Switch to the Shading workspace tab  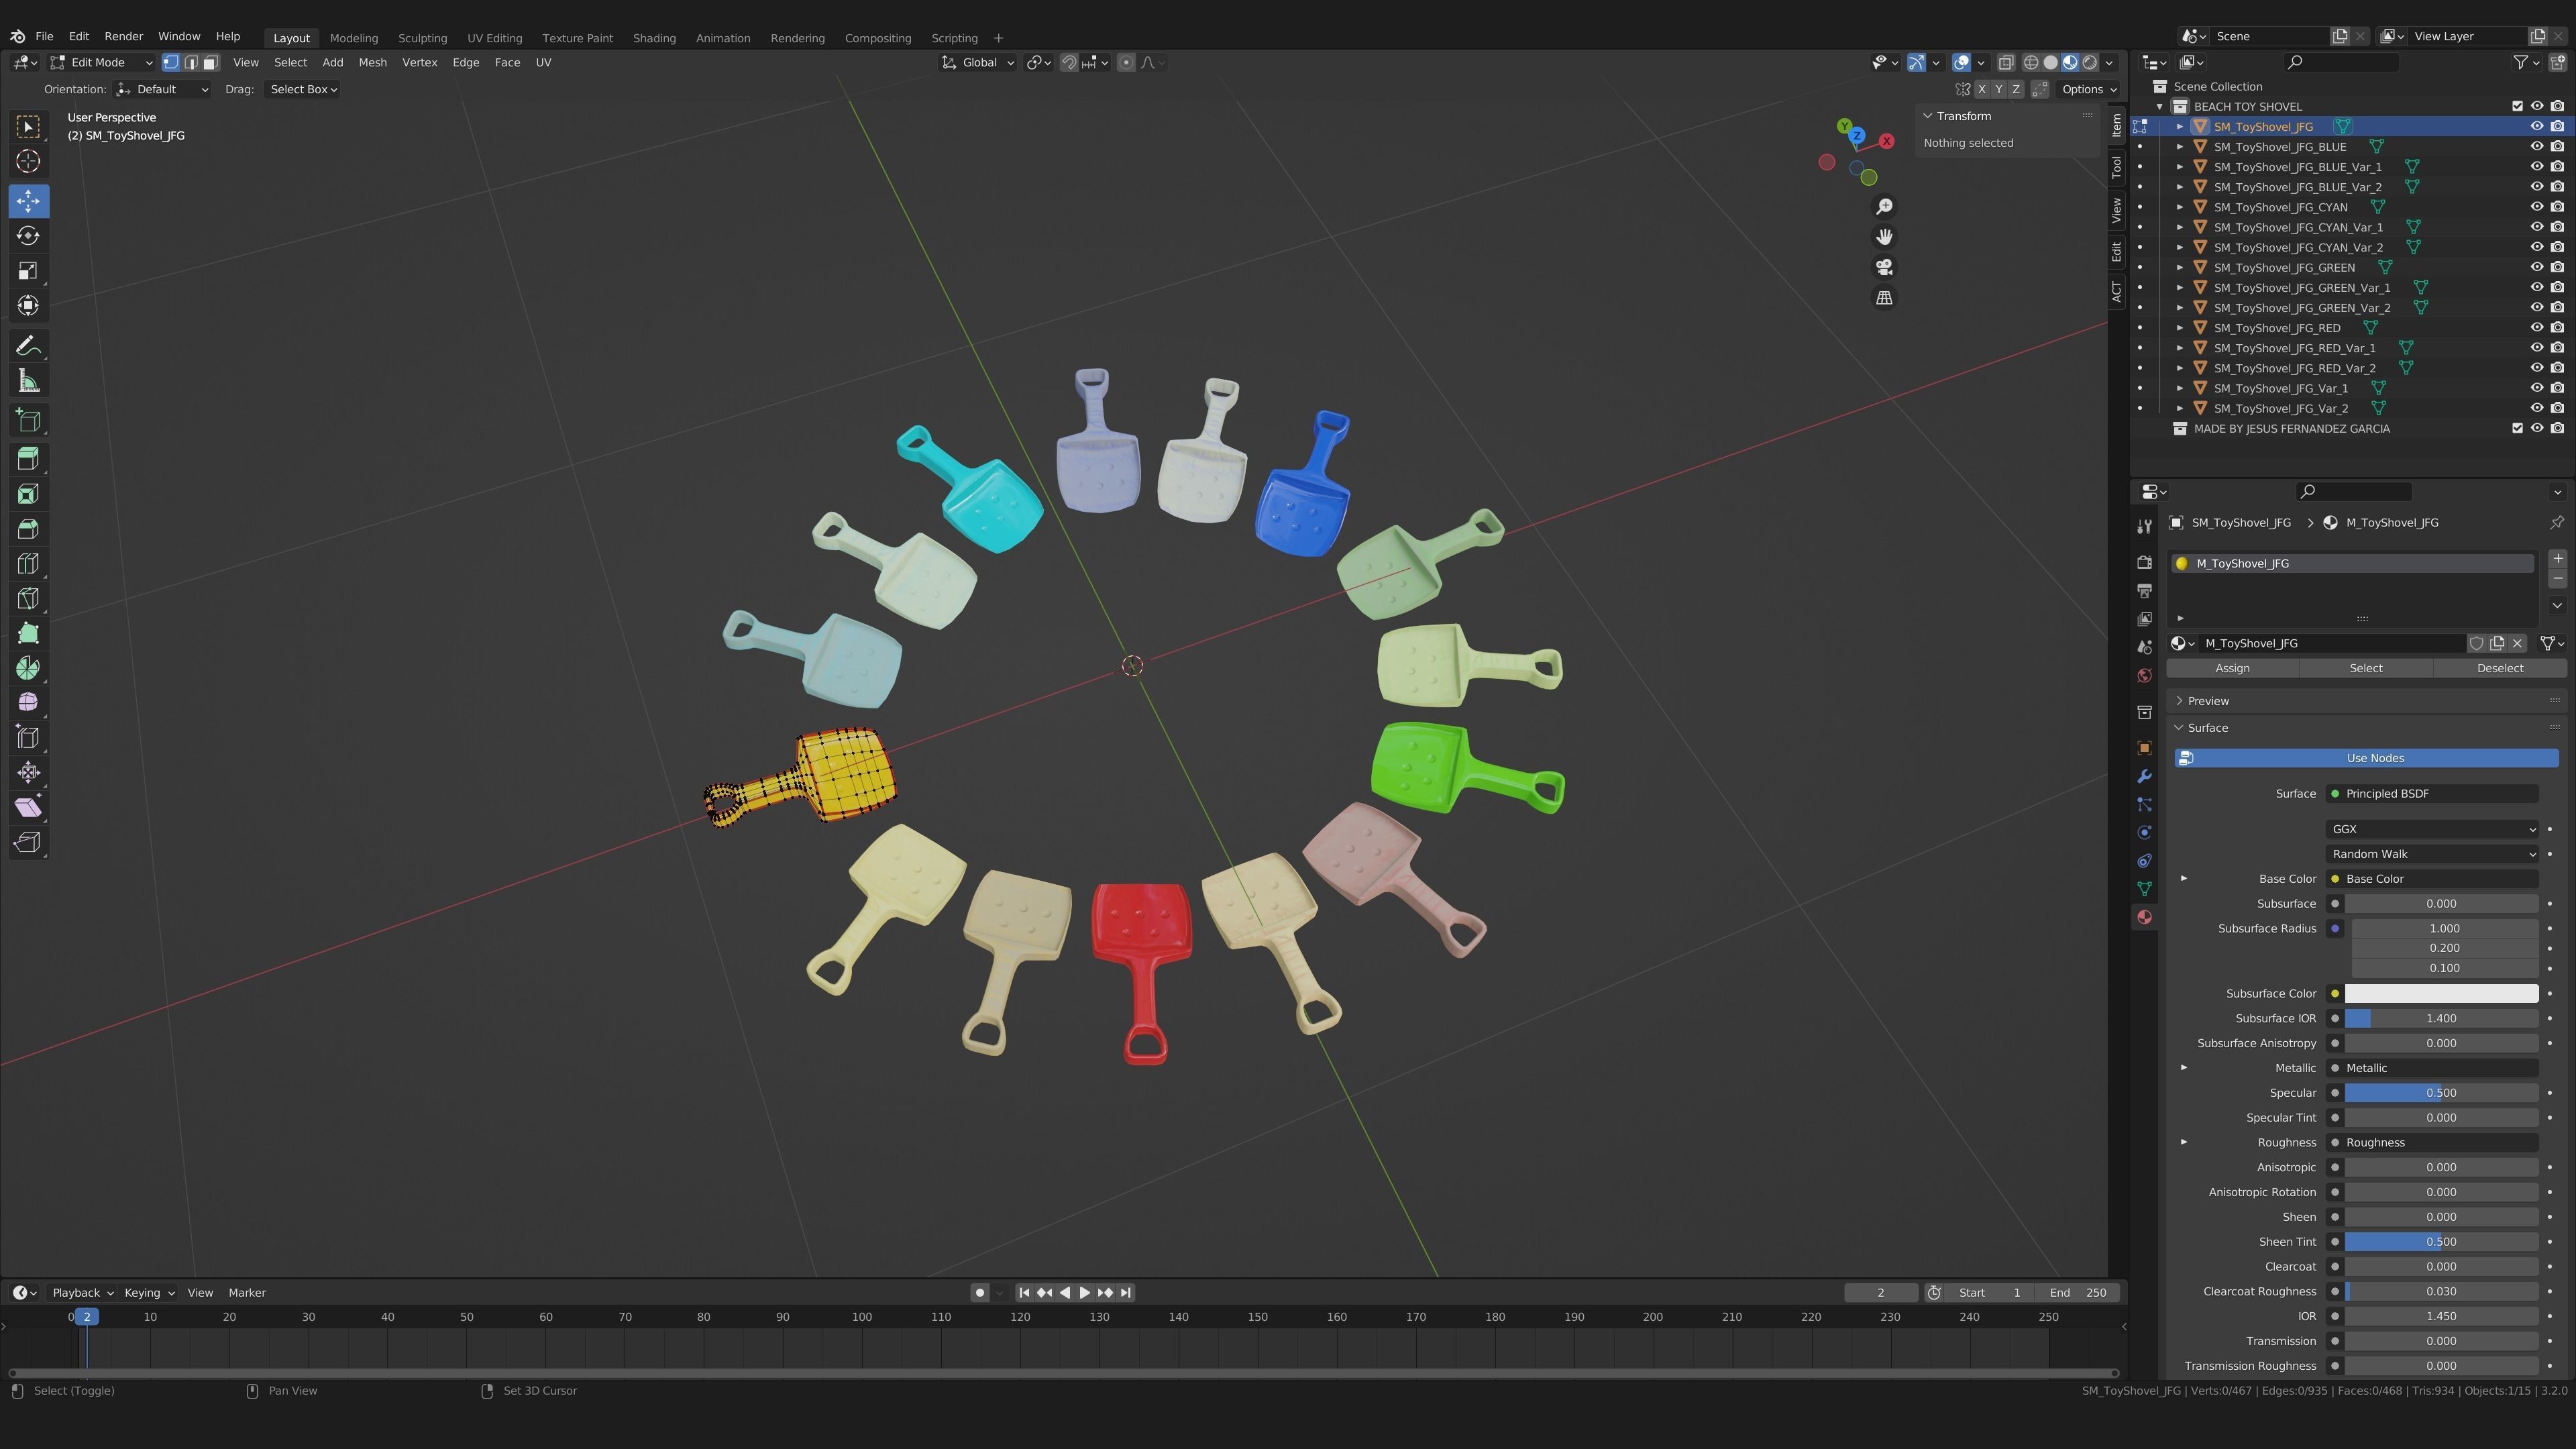tap(654, 38)
